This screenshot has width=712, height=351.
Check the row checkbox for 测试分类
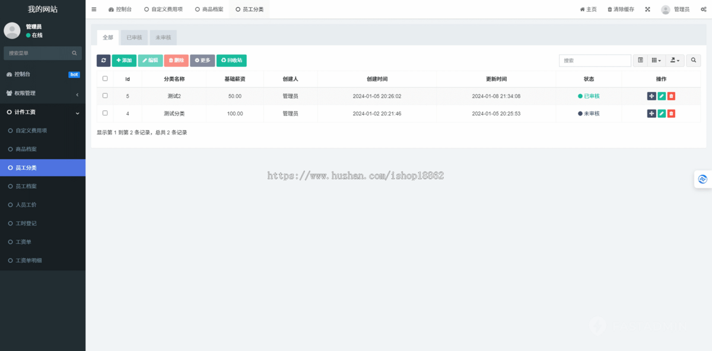coord(105,113)
